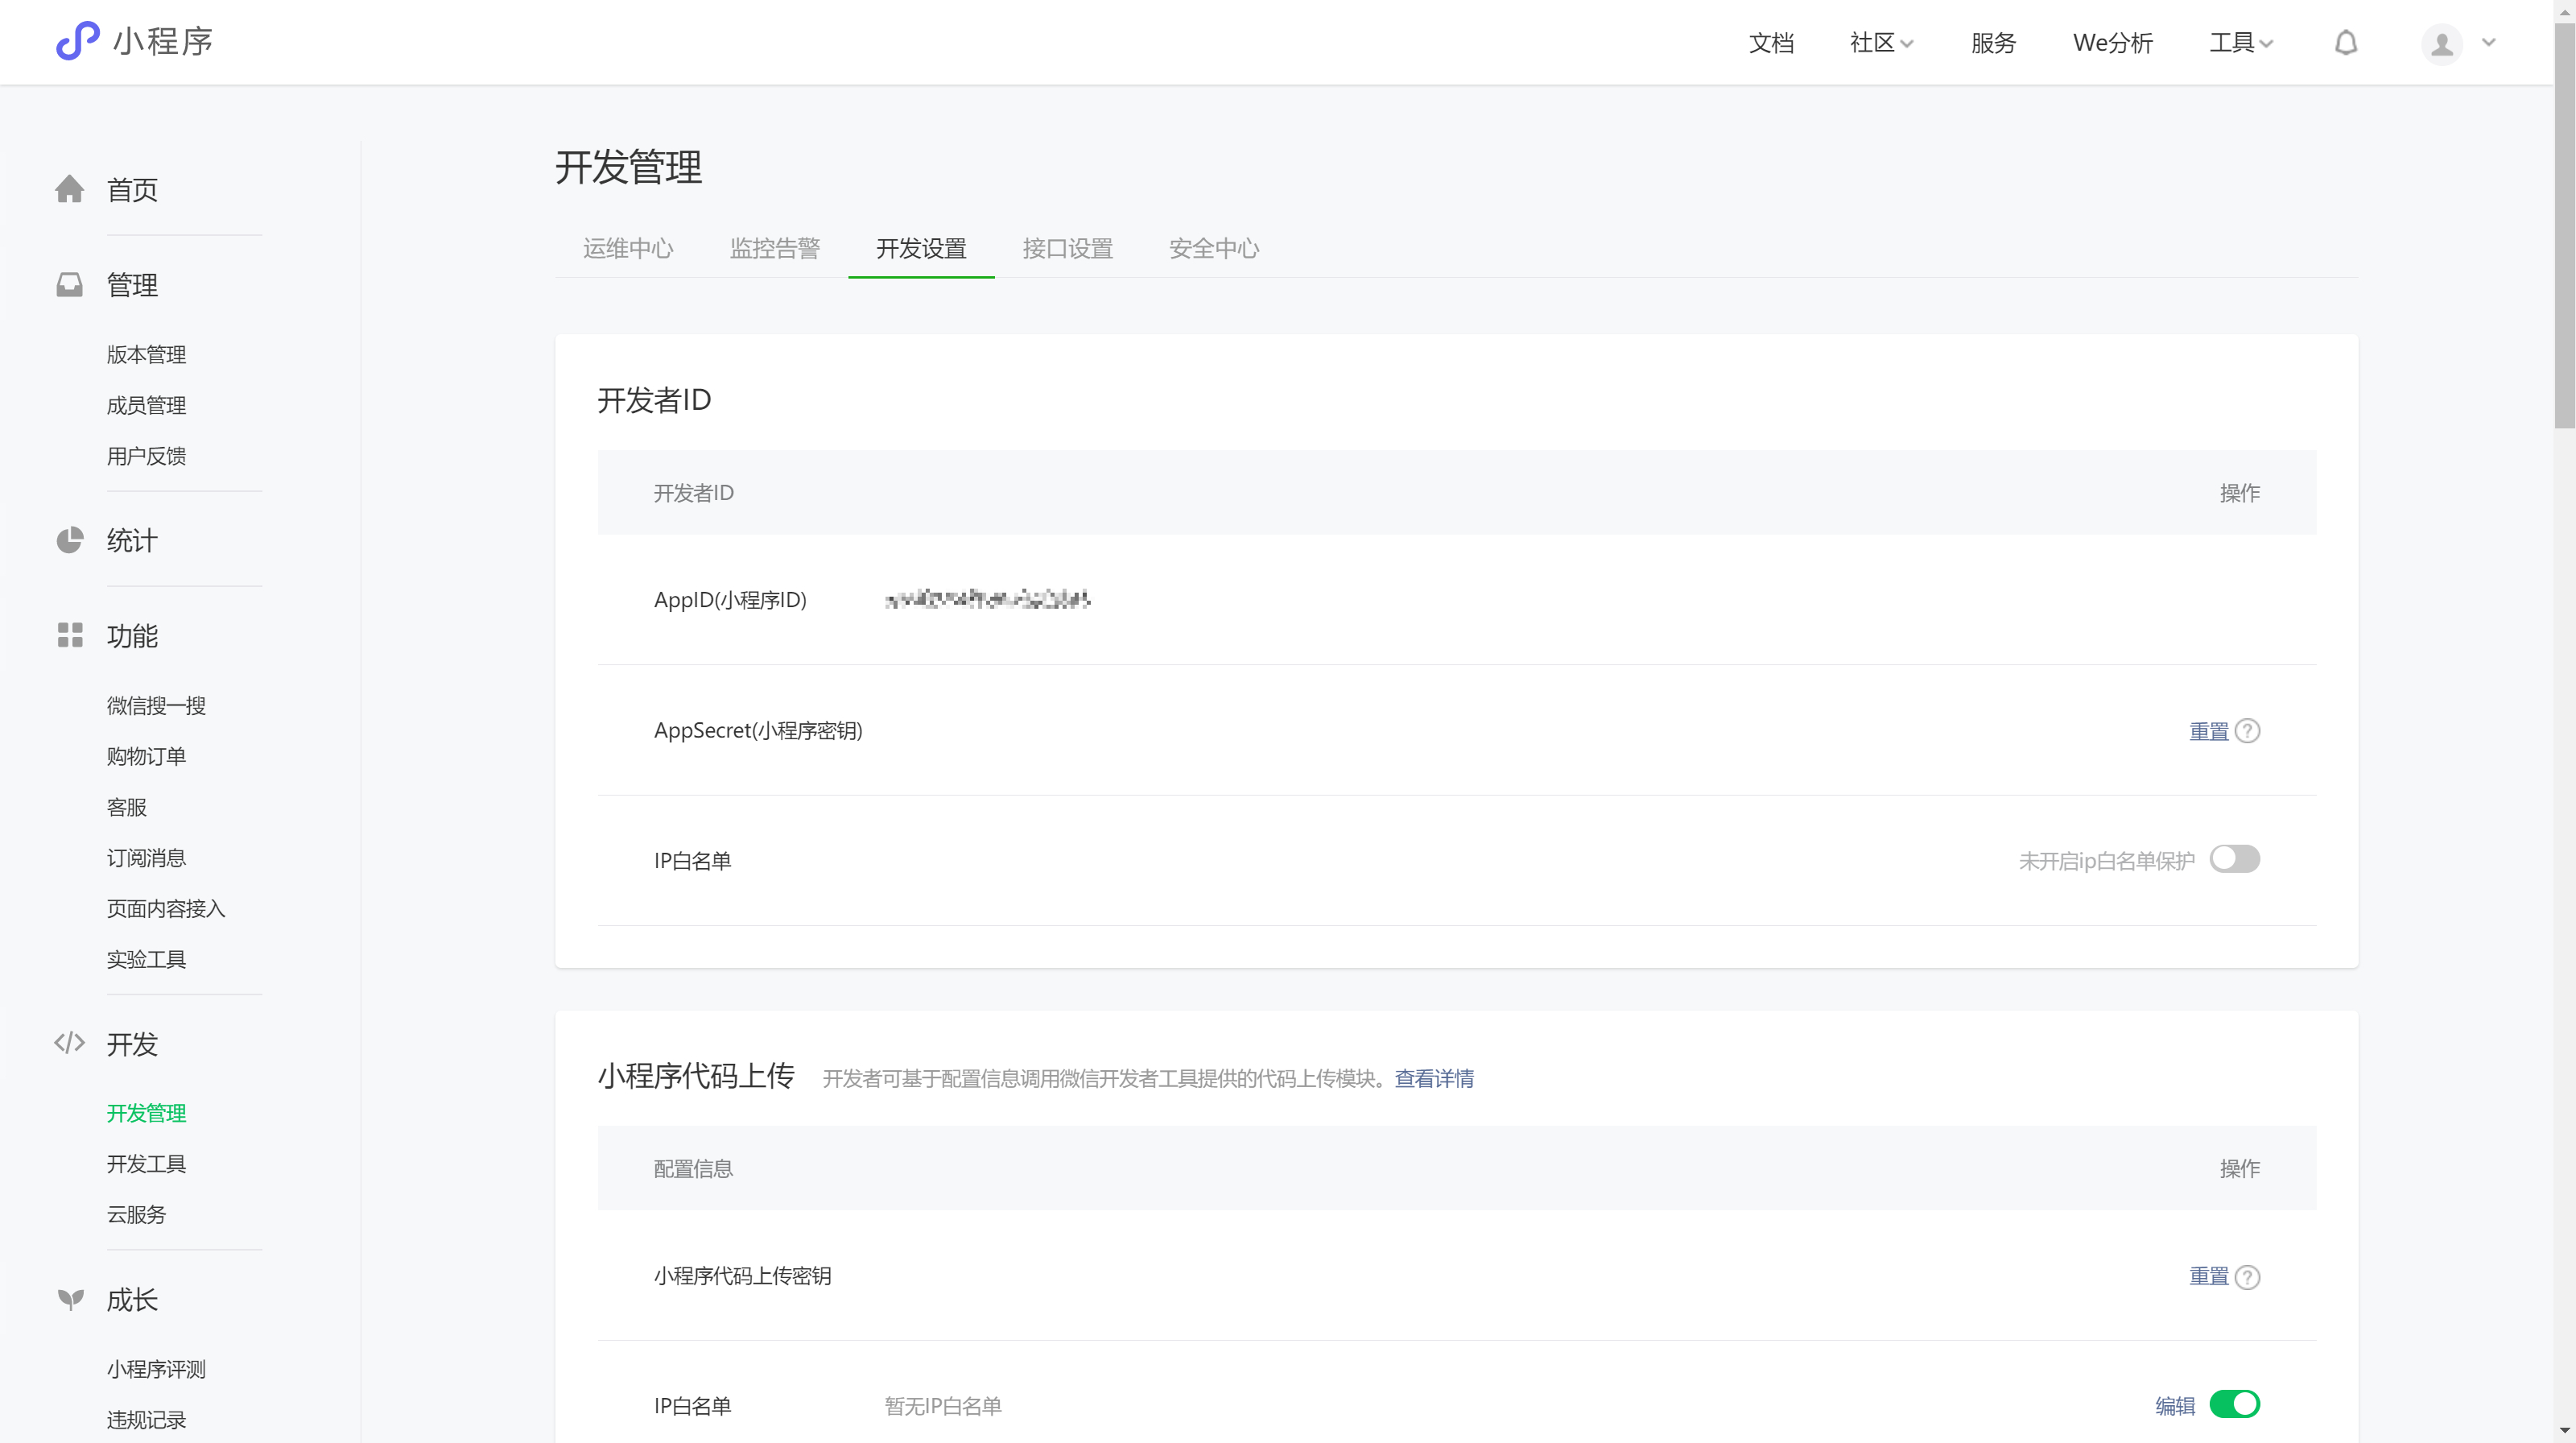Open the notification bell
The height and width of the screenshot is (1443, 2576).
[2345, 43]
